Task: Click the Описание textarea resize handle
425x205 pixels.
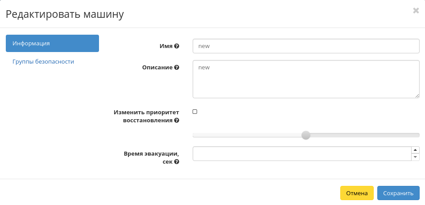Action: point(417,95)
